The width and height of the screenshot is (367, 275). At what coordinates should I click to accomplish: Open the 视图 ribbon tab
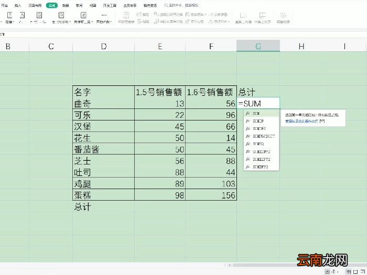93,5
